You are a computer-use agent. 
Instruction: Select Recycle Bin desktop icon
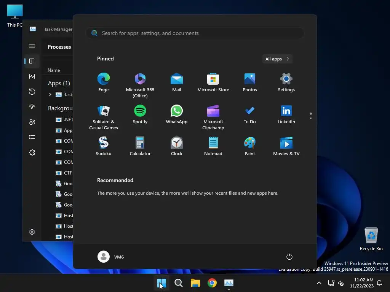pos(371,239)
